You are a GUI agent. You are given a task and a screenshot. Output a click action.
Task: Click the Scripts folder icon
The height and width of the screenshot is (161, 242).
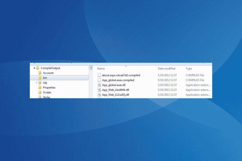coord(40,92)
